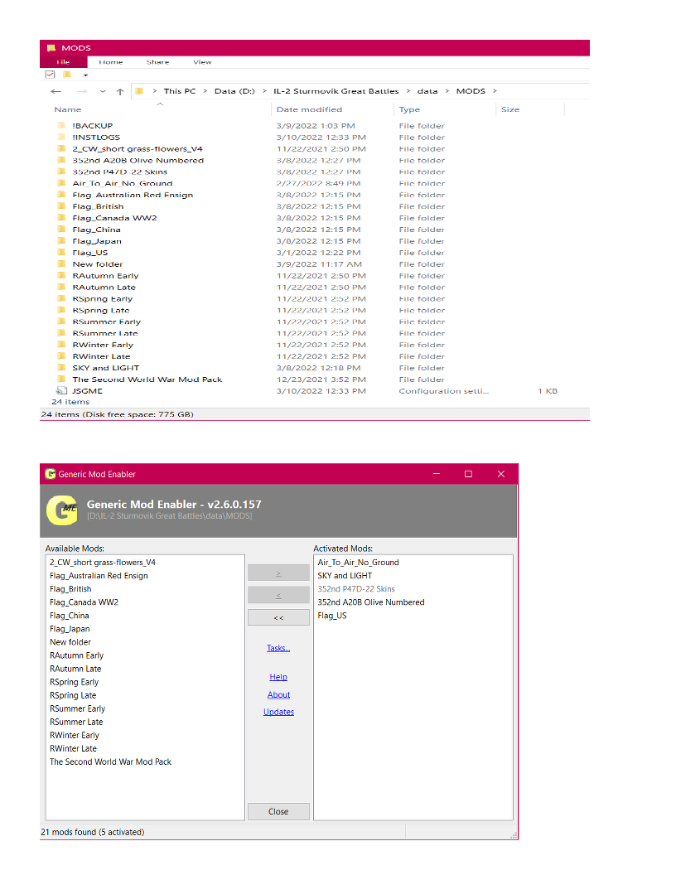This screenshot has width=676, height=875.
Task: Select 2_CW_short grass-flowers_V4 in Available Mods
Action: (x=103, y=563)
